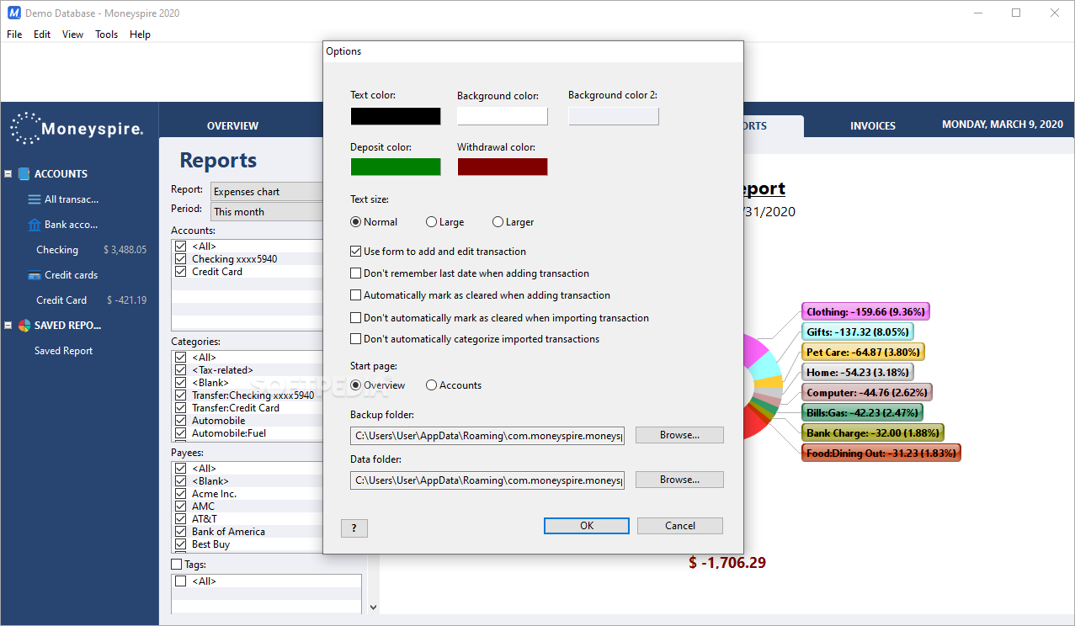Open the View menu
The image size is (1075, 626).
[x=73, y=34]
